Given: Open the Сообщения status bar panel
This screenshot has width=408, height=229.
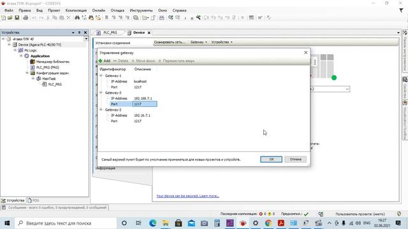Looking at the screenshot, I should [x=55, y=208].
